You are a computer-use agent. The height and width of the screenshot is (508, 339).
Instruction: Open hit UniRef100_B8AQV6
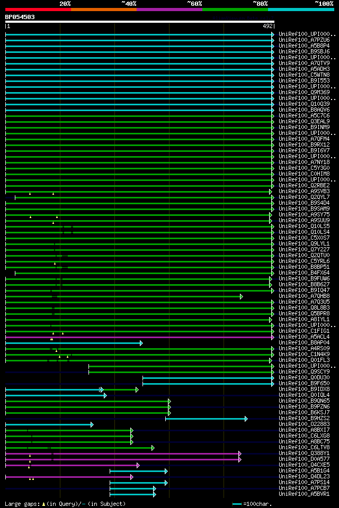click(304, 110)
